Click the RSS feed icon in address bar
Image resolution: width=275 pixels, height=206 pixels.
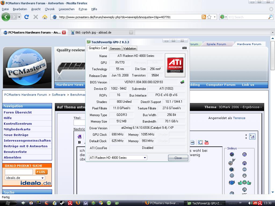pyautogui.click(x=204, y=17)
